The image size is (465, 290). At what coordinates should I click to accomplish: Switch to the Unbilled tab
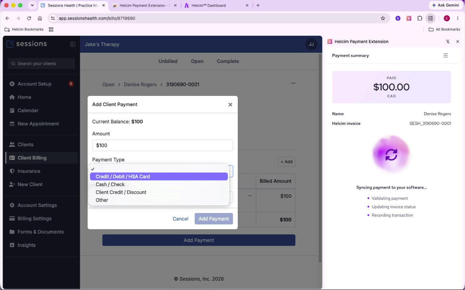point(168,61)
